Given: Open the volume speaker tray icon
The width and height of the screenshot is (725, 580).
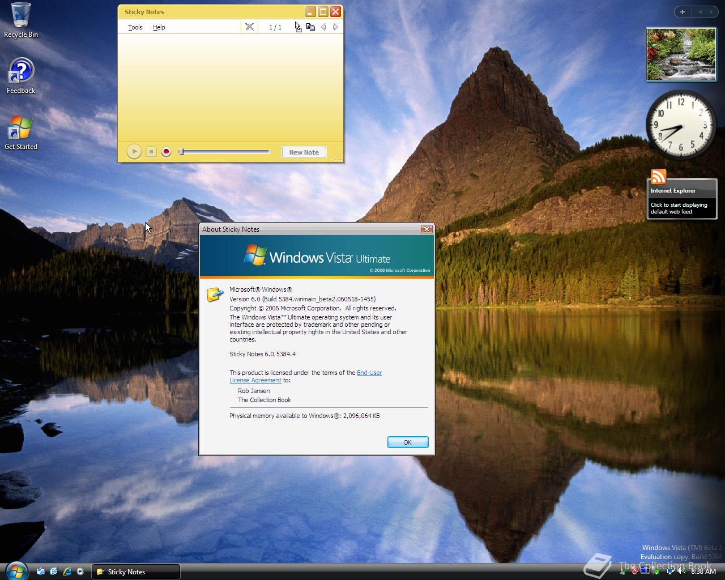Looking at the screenshot, I should [x=681, y=570].
